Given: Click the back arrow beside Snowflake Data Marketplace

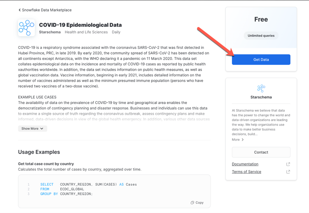Looking at the screenshot, I should 20,10.
